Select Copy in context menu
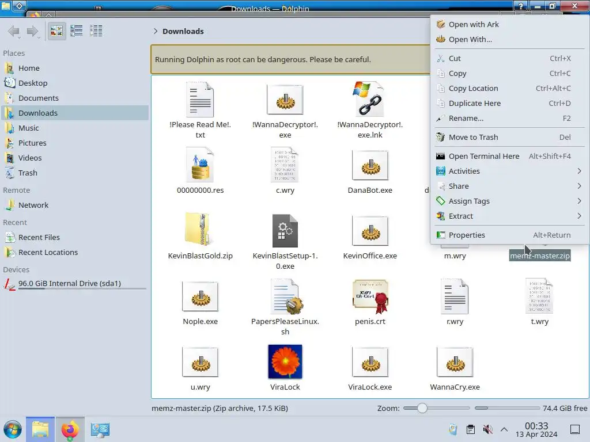590x442 pixels. tap(509, 73)
